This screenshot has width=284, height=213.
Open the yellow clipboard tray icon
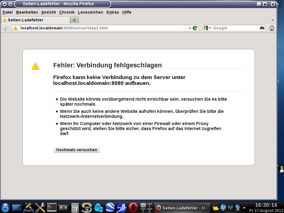[215, 207]
